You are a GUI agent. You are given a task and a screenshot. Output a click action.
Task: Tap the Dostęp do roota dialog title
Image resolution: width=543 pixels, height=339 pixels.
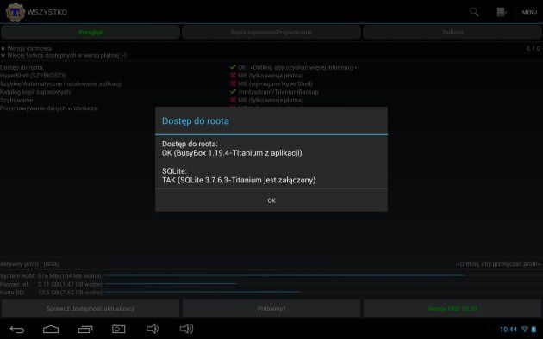click(196, 121)
